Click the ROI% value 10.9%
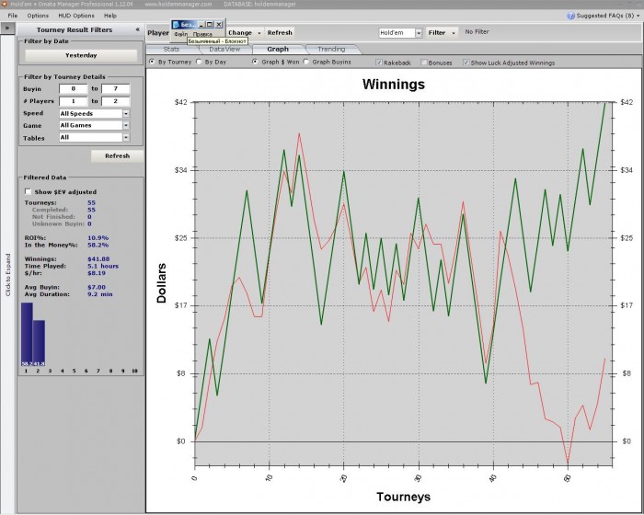The width and height of the screenshot is (644, 515). tap(98, 238)
